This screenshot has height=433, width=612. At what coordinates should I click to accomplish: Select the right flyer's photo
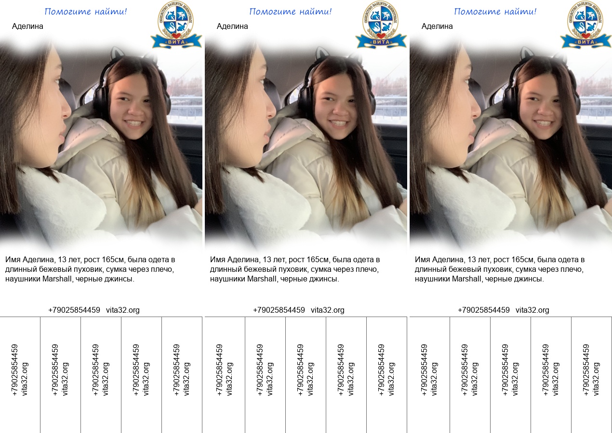coord(511,144)
